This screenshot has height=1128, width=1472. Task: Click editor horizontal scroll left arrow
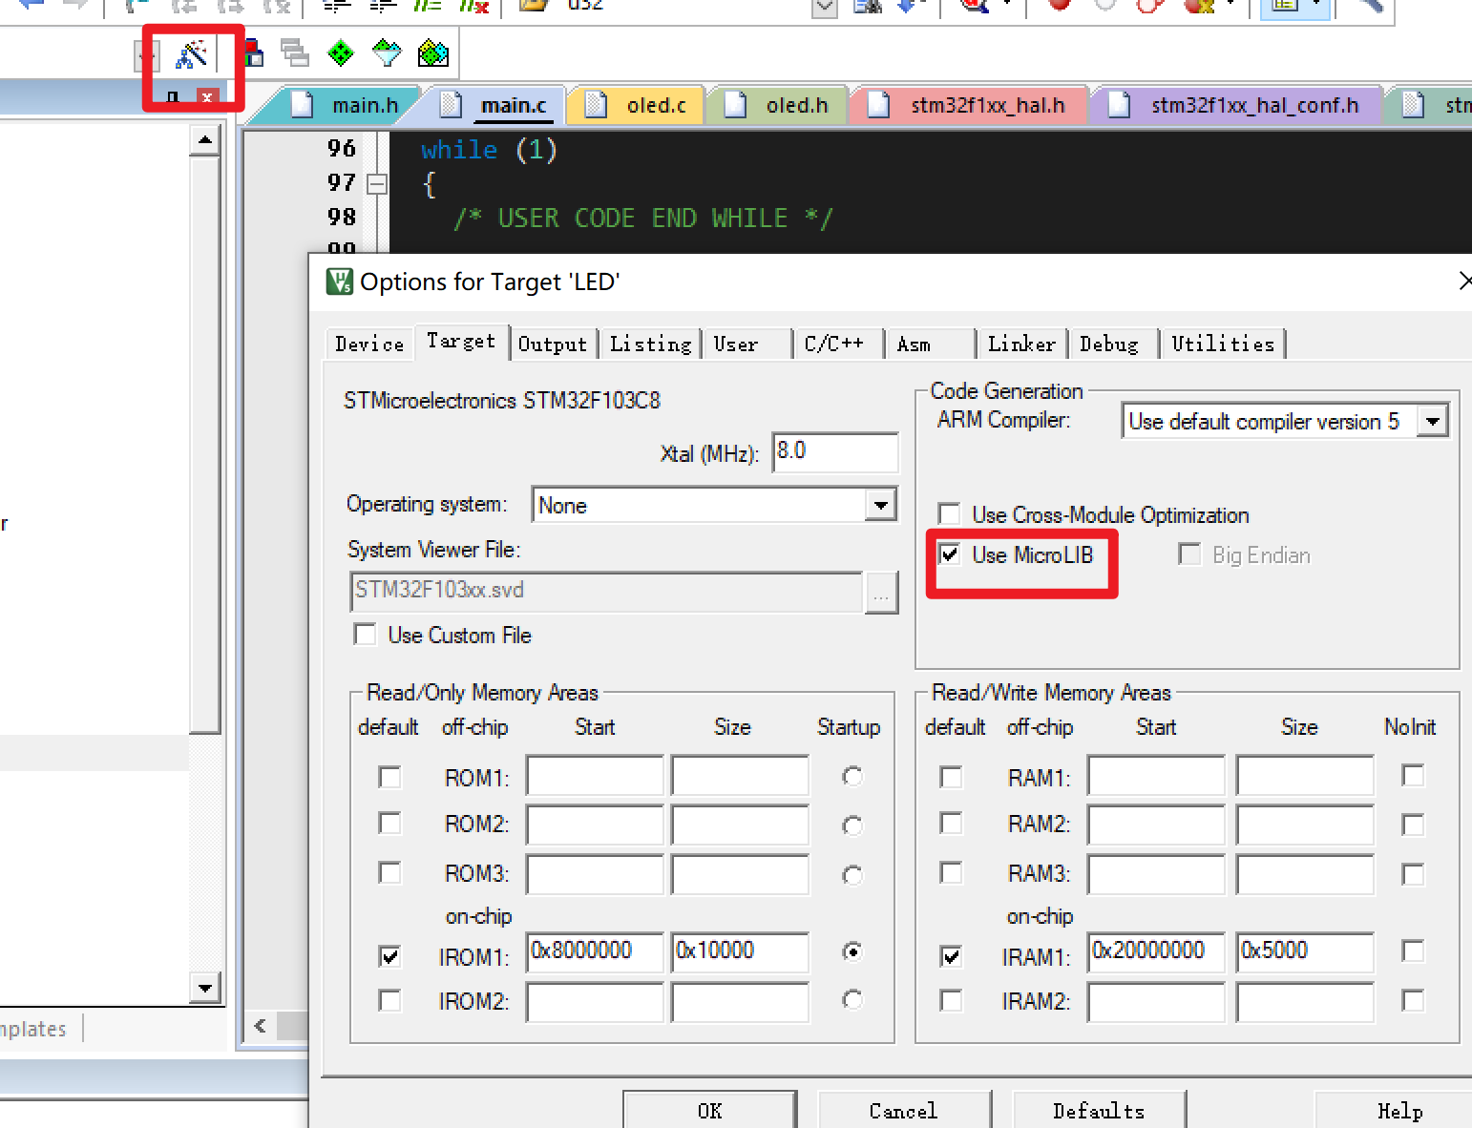261,1026
